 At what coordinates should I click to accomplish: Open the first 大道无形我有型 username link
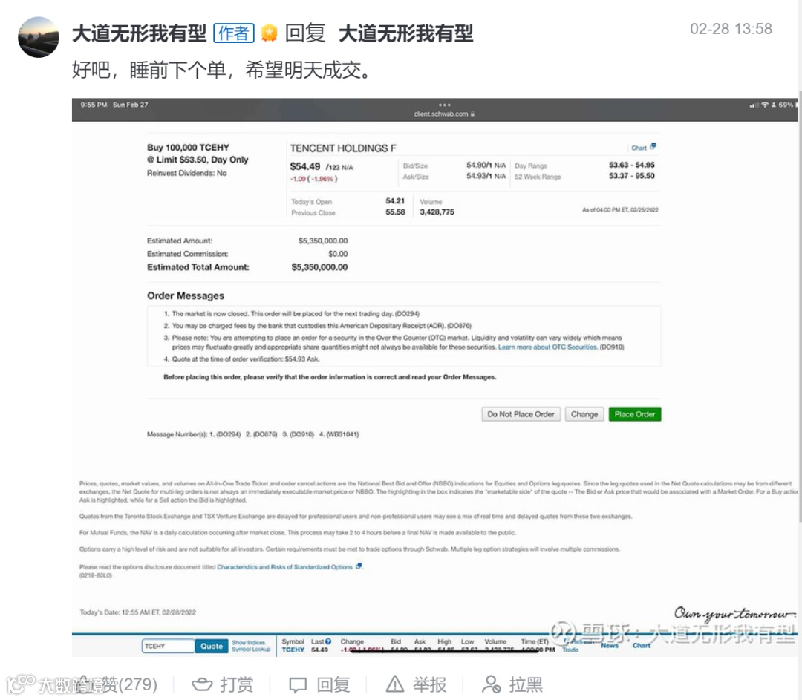pos(139,33)
